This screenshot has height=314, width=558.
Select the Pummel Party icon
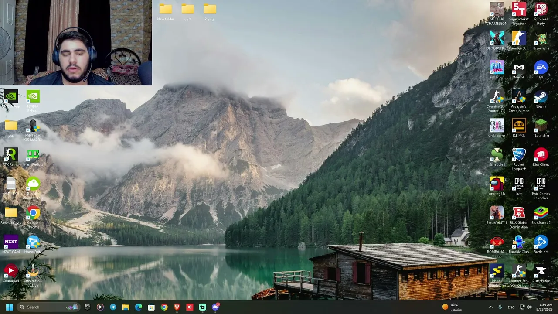pos(541,14)
